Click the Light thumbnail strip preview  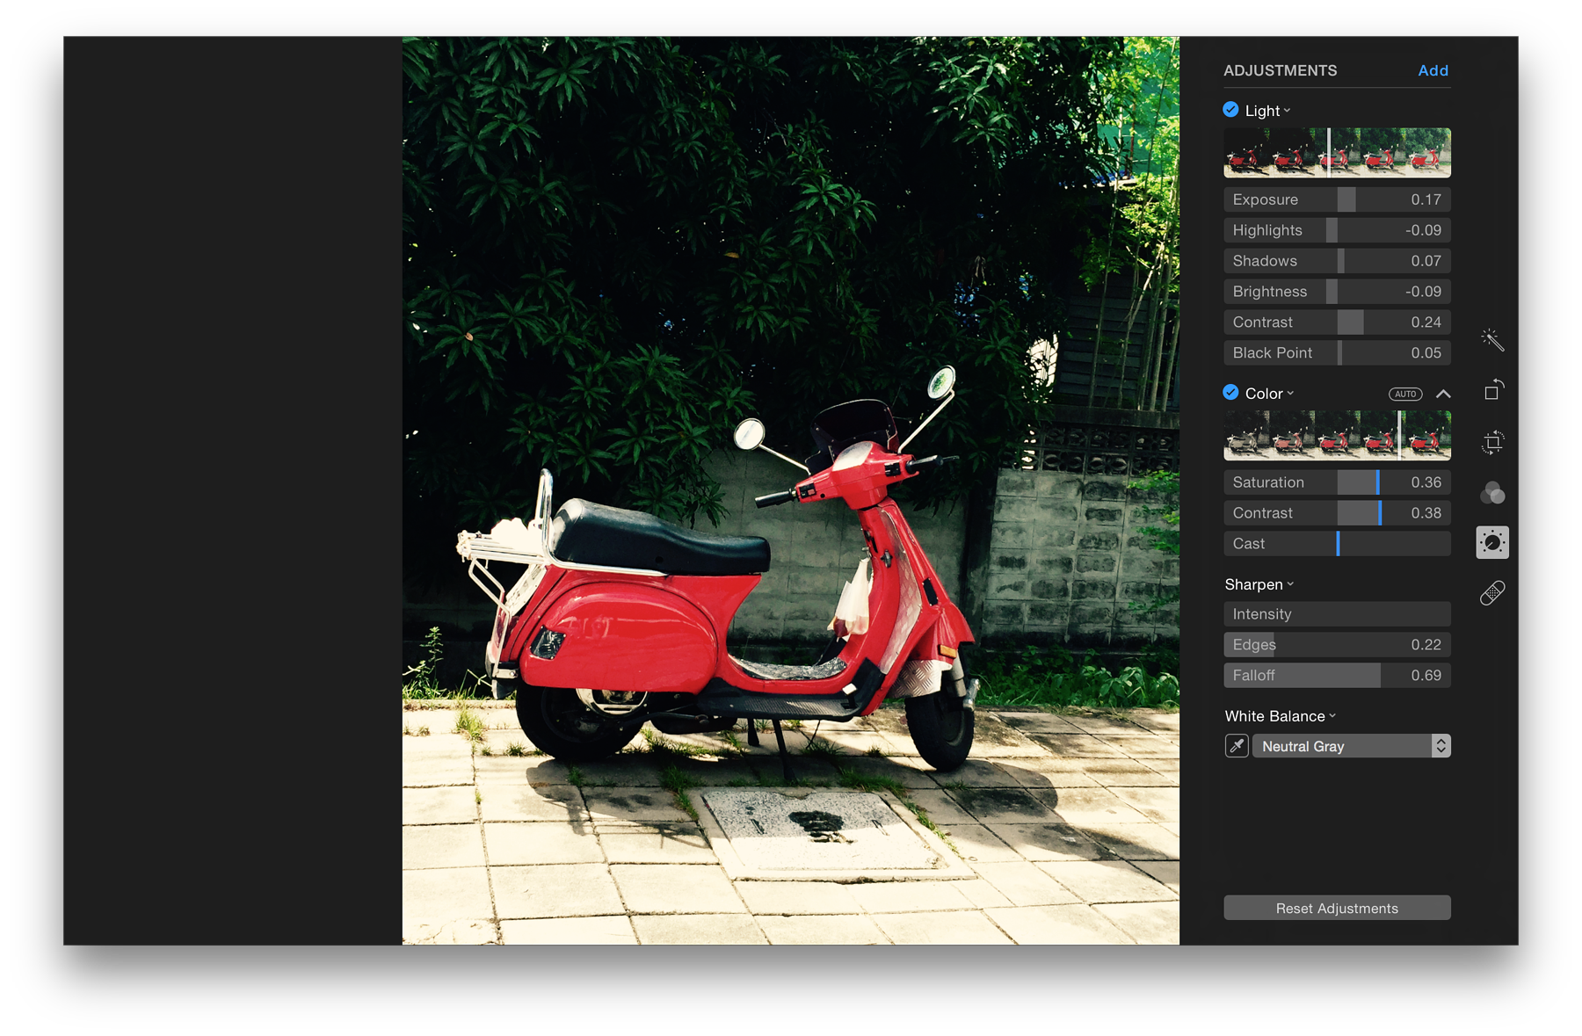click(x=1337, y=153)
